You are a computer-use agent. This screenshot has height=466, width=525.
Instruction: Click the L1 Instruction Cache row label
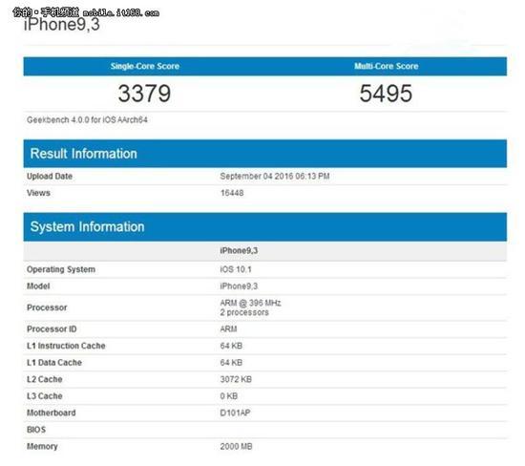click(x=66, y=346)
